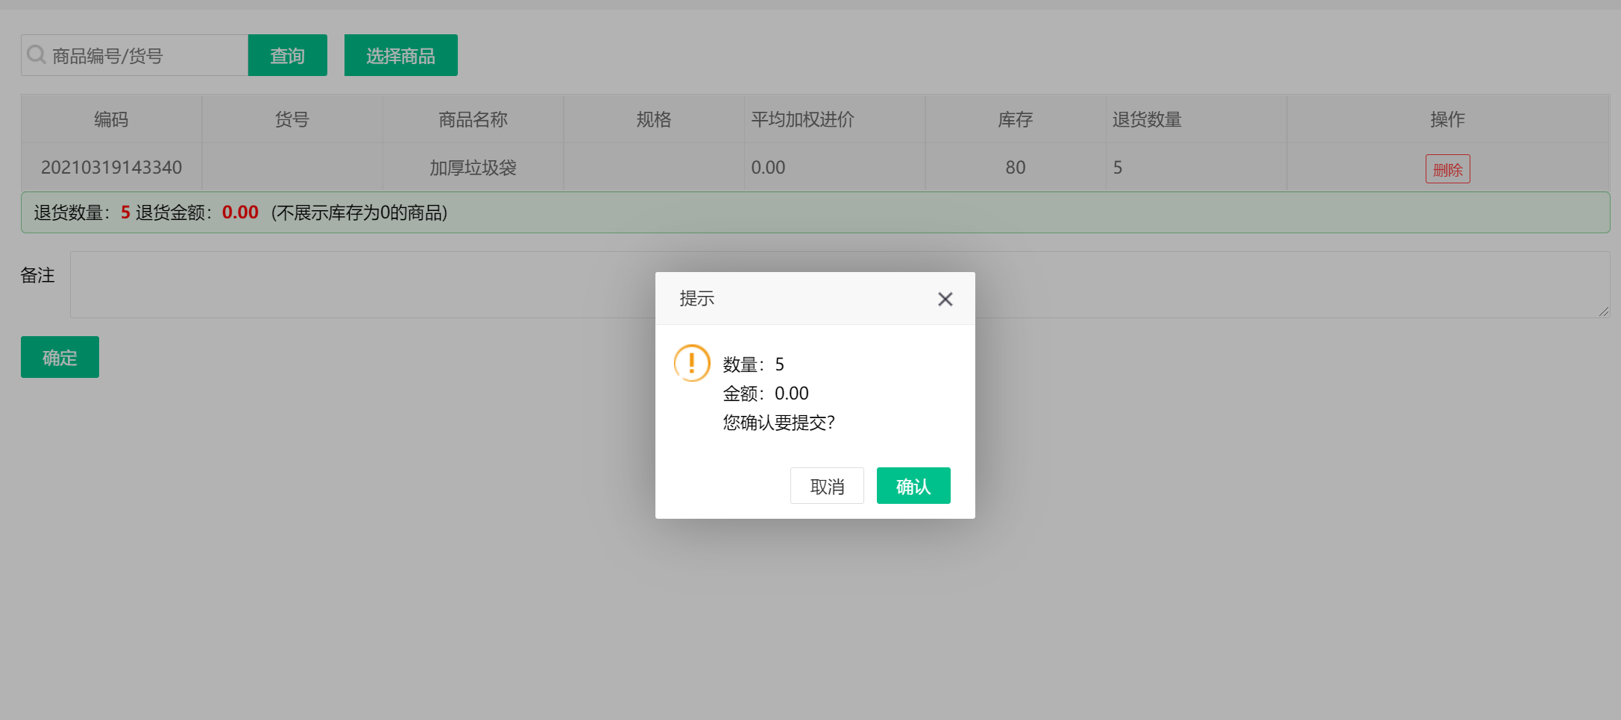This screenshot has height=720, width=1621.
Task: Confirm submission with the 确认 button
Action: [913, 485]
